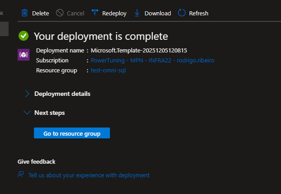This screenshot has height=194, width=281.
Task: Click the green success checkmark icon
Action: click(x=24, y=36)
